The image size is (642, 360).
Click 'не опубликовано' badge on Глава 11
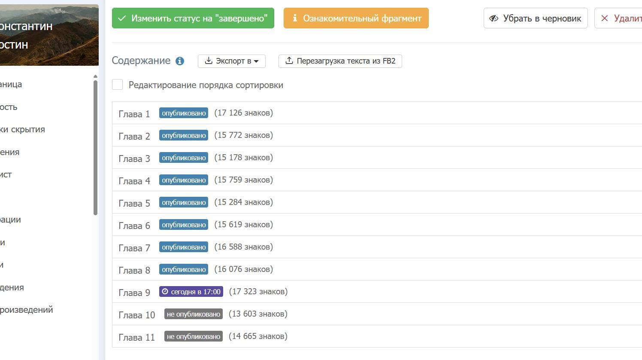pyautogui.click(x=193, y=336)
